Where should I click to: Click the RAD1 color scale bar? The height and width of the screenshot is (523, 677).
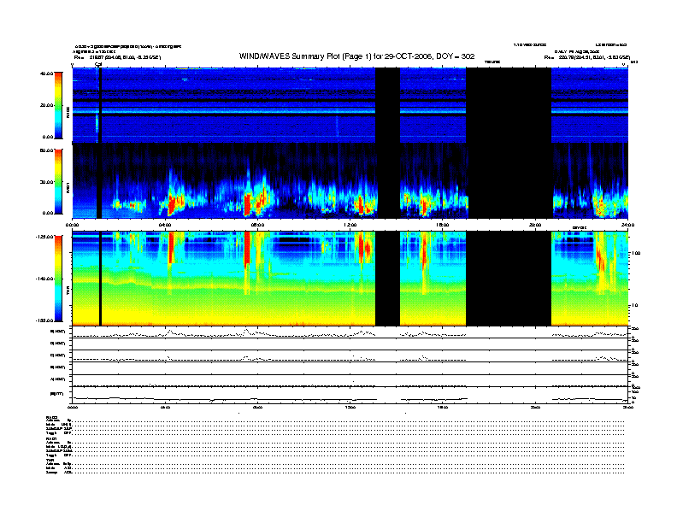tap(58, 182)
